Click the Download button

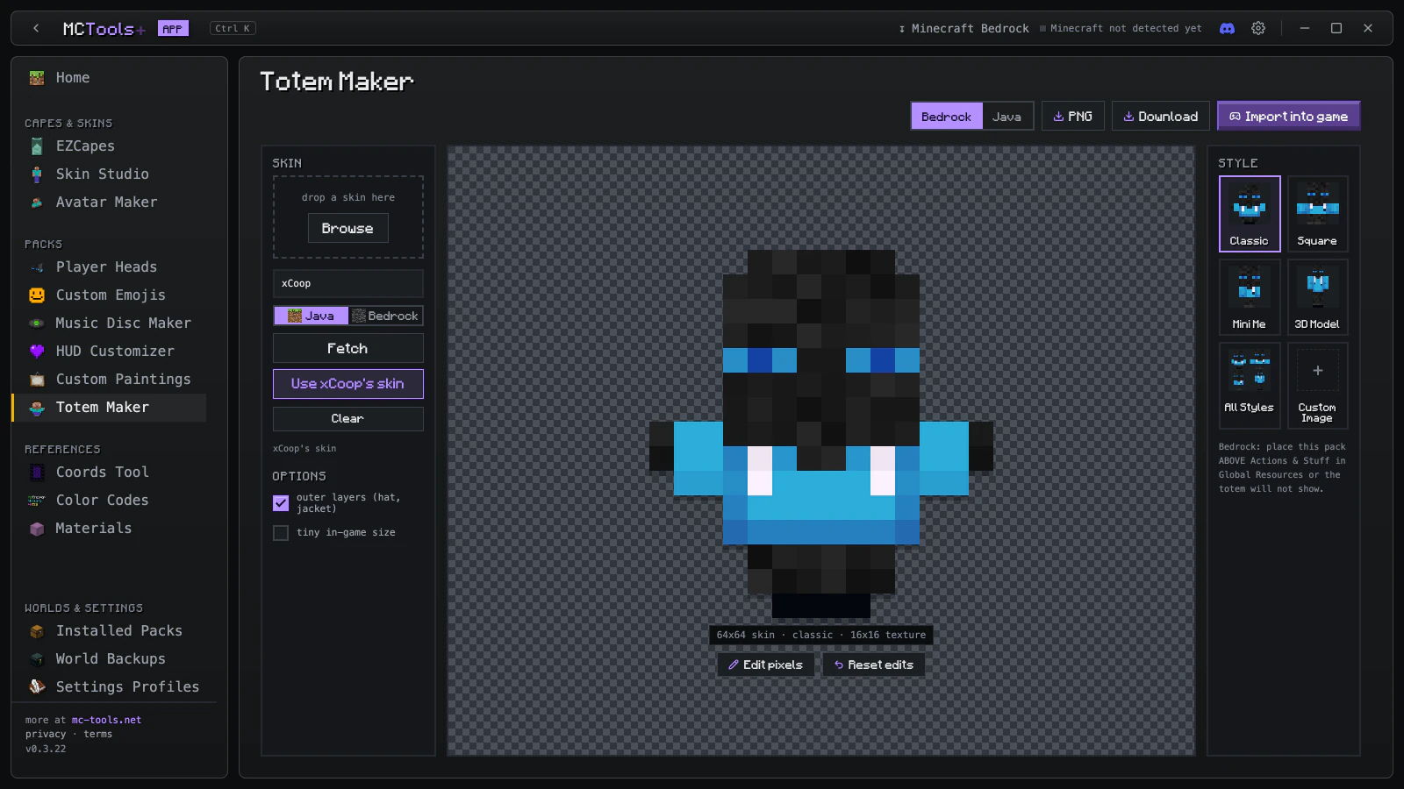[x=1160, y=117]
